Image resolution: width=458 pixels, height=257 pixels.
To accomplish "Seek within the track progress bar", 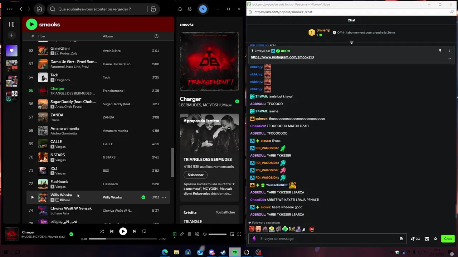I will tap(123, 239).
